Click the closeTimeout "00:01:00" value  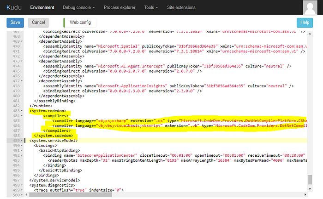(181, 155)
